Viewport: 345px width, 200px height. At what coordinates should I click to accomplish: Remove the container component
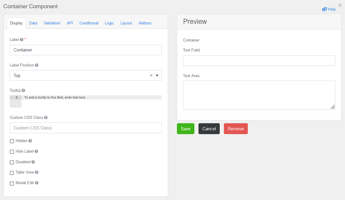pyautogui.click(x=236, y=129)
